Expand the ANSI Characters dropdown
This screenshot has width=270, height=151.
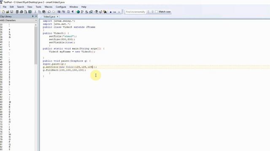[x=36, y=21]
